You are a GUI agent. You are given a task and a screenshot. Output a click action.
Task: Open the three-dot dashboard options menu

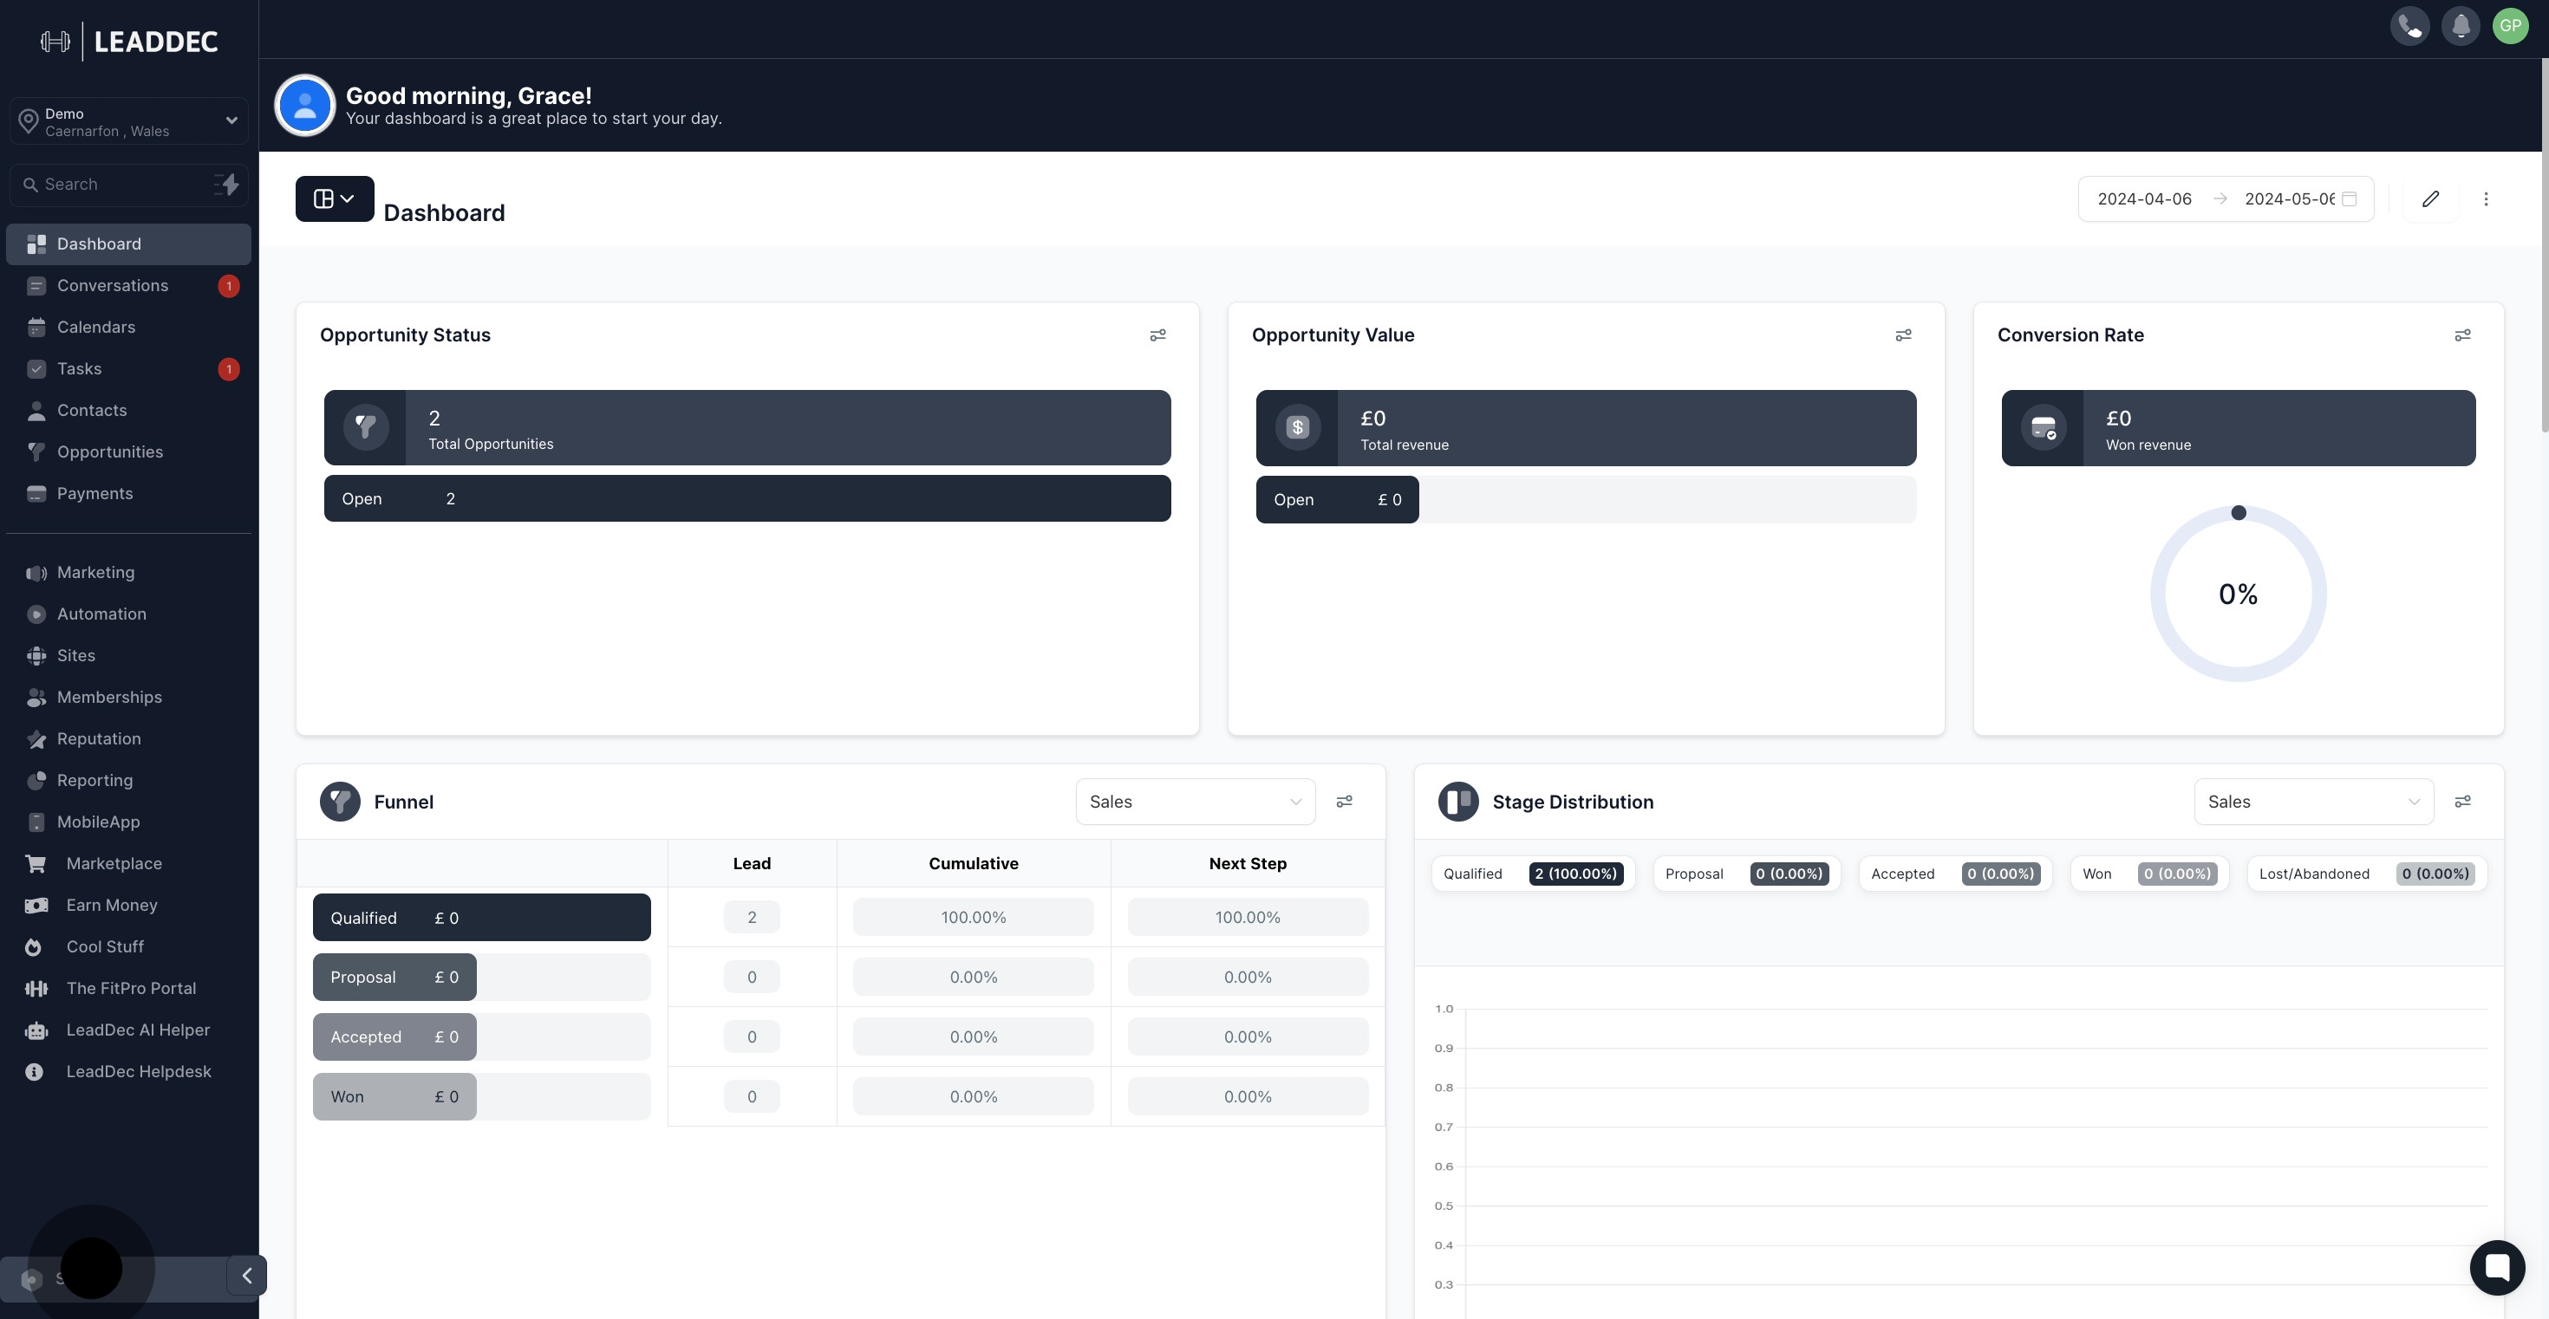2486,198
